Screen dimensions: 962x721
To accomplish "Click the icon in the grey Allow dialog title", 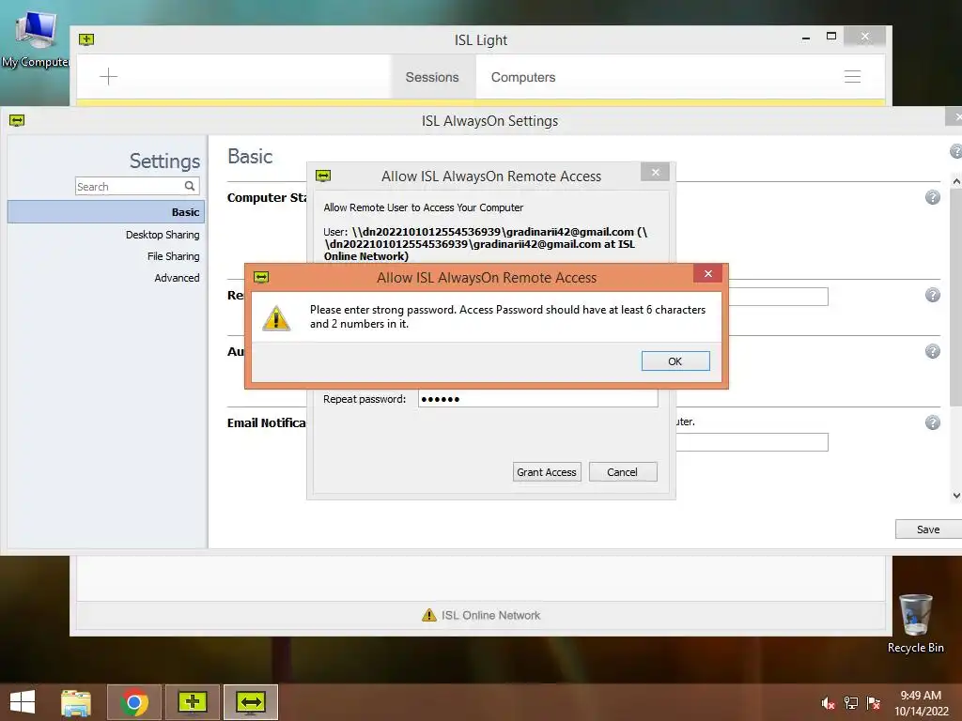I will [323, 176].
